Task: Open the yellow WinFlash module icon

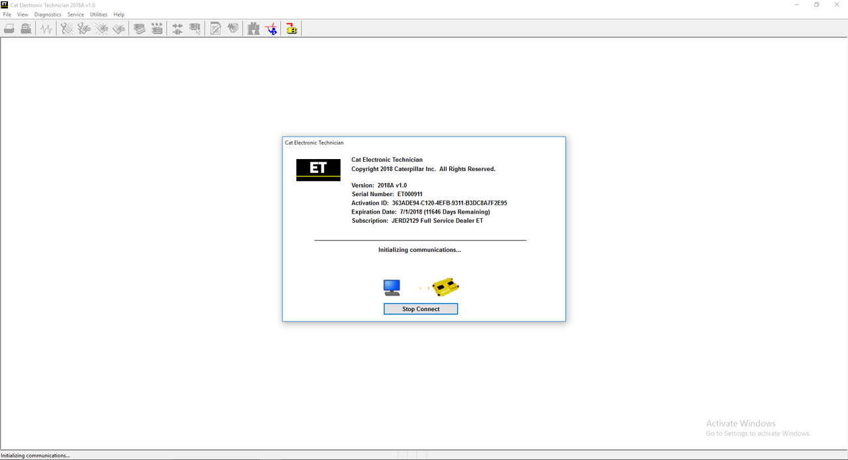Action: [291, 29]
